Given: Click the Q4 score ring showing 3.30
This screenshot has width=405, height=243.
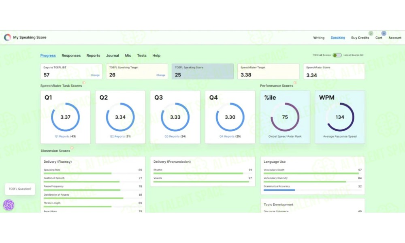Looking at the screenshot, I should click(230, 117).
